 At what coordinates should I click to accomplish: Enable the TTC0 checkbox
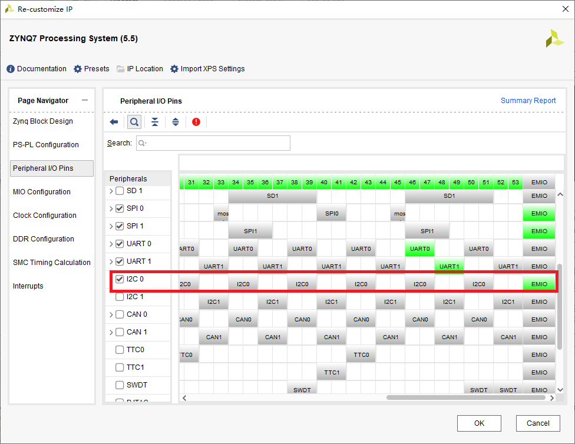pyautogui.click(x=120, y=350)
